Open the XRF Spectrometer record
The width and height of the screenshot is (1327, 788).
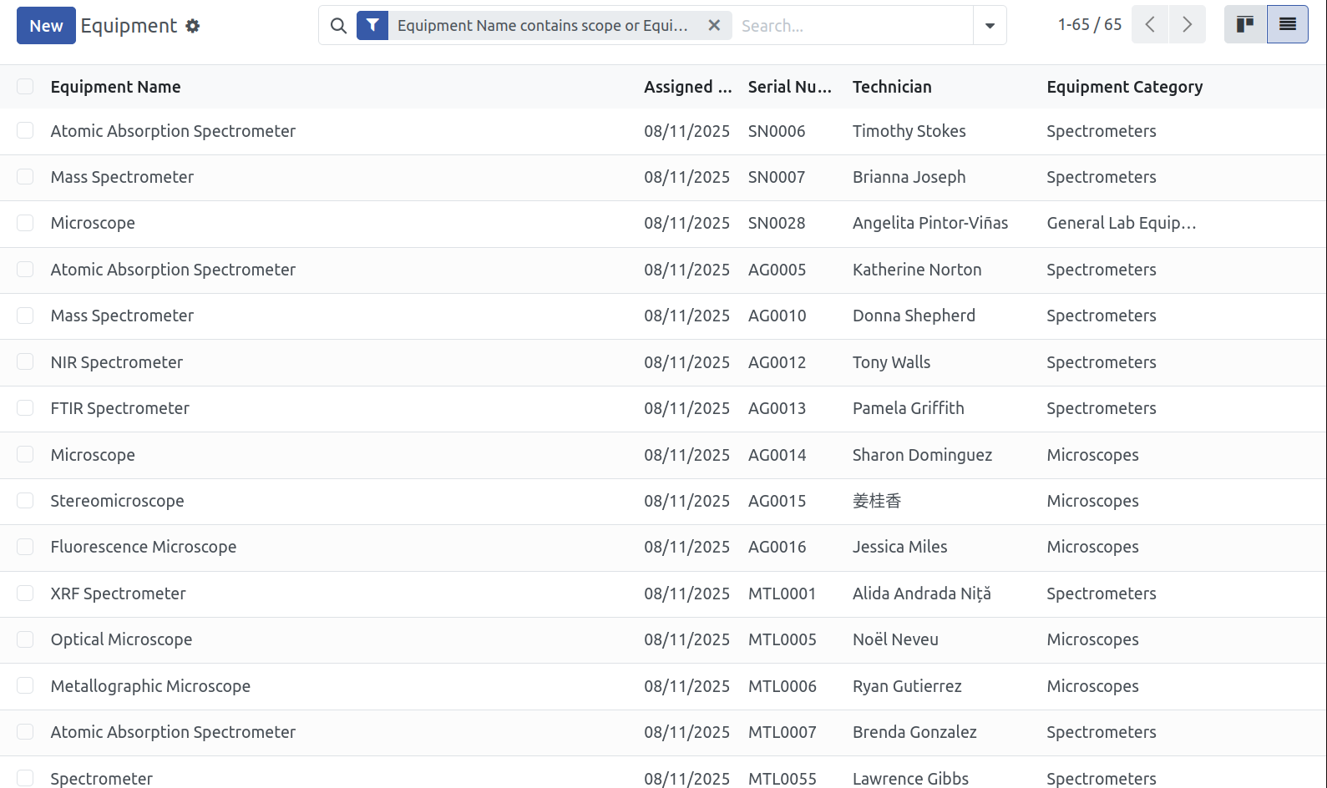(118, 594)
